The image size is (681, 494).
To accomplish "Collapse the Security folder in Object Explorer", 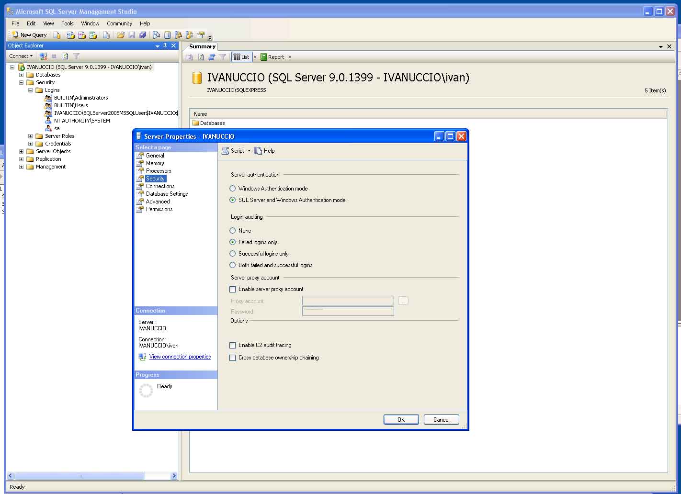I will click(21, 82).
